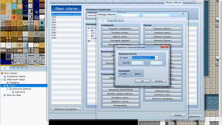Click the Комментарий command button

[x=120, y=106]
